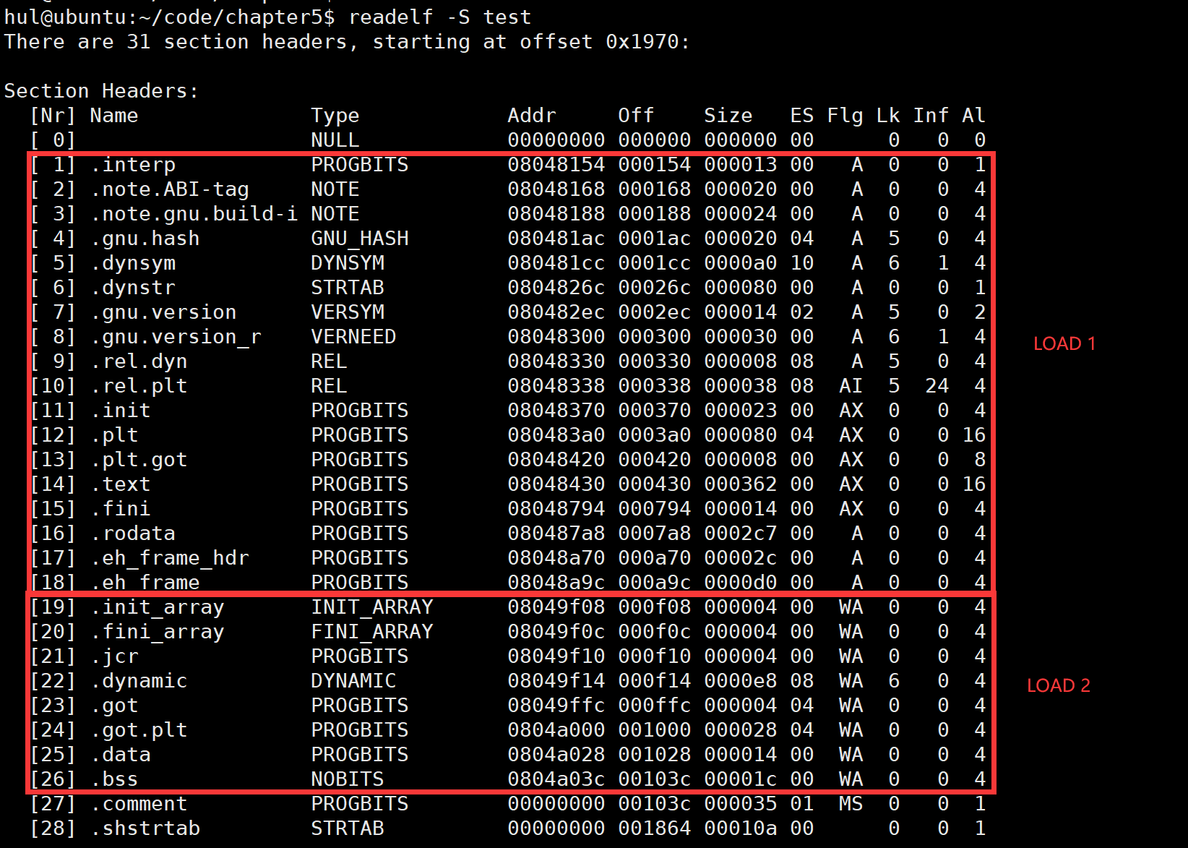Click the 'DYNAMIC' type value

tap(353, 681)
